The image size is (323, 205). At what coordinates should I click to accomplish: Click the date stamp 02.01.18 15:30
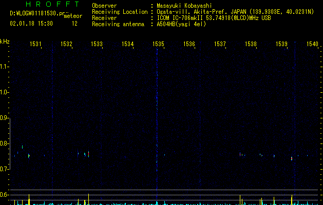[31, 24]
